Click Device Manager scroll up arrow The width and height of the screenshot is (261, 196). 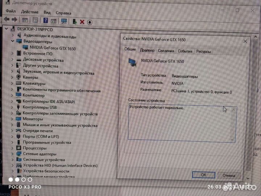point(256,37)
